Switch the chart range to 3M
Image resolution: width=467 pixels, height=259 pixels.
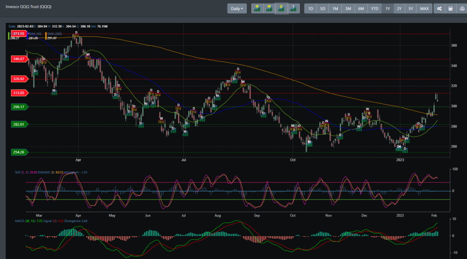[x=348, y=9]
